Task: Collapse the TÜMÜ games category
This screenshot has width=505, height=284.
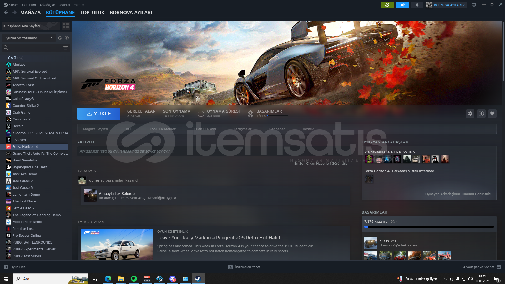Action: (3, 58)
